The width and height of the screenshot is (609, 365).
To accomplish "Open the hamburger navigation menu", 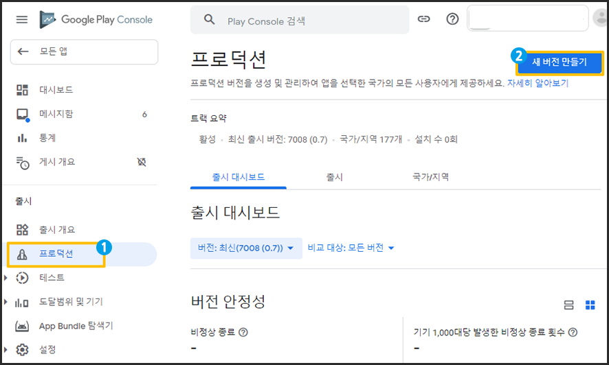I will click(x=22, y=19).
